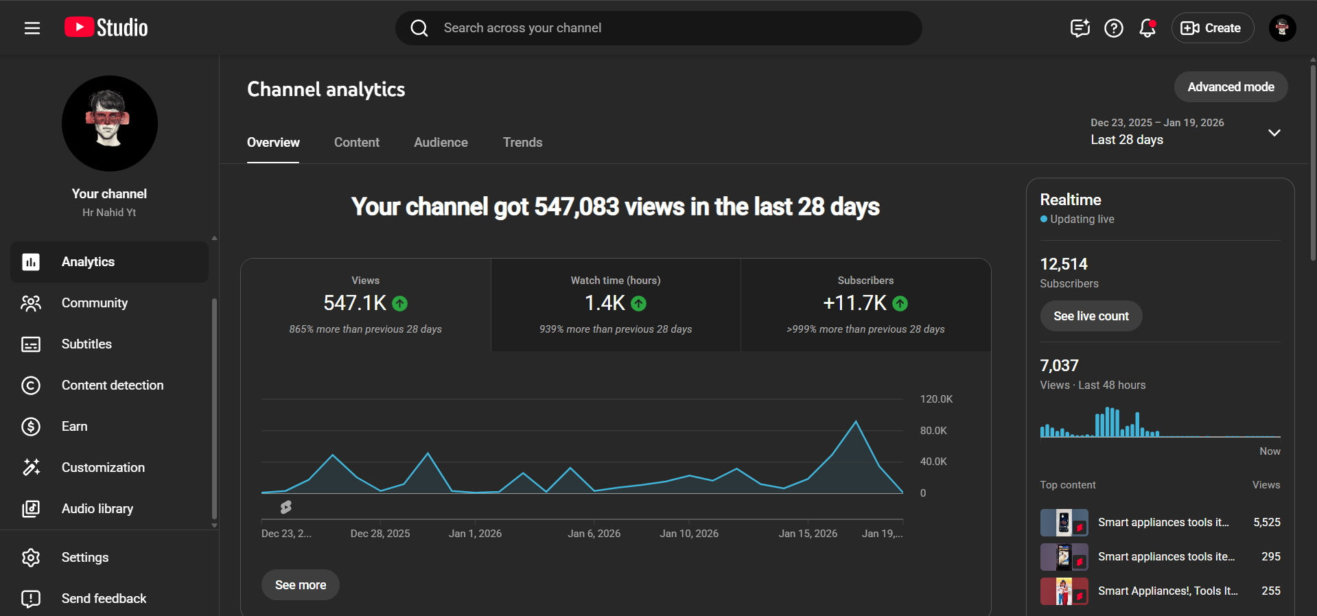Click the Advanced mode button
Image resolution: width=1317 pixels, height=616 pixels.
tap(1230, 87)
